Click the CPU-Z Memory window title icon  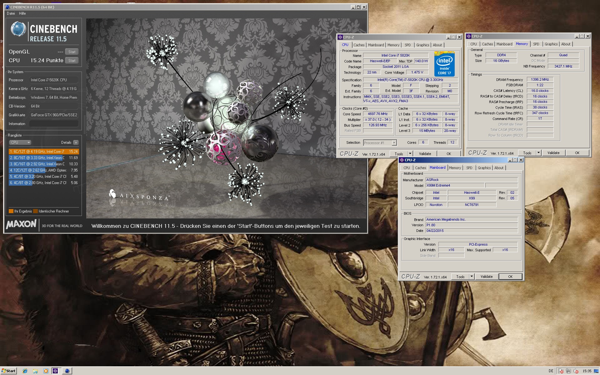469,36
